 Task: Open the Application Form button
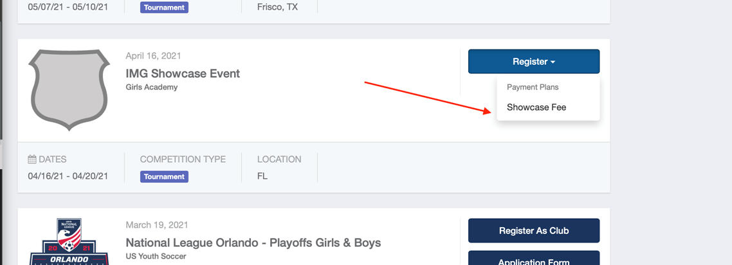pos(534,259)
